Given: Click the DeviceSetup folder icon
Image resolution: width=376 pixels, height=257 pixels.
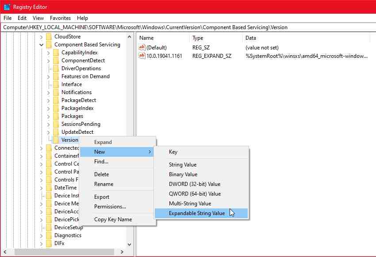Looking at the screenshot, I should tap(49, 227).
